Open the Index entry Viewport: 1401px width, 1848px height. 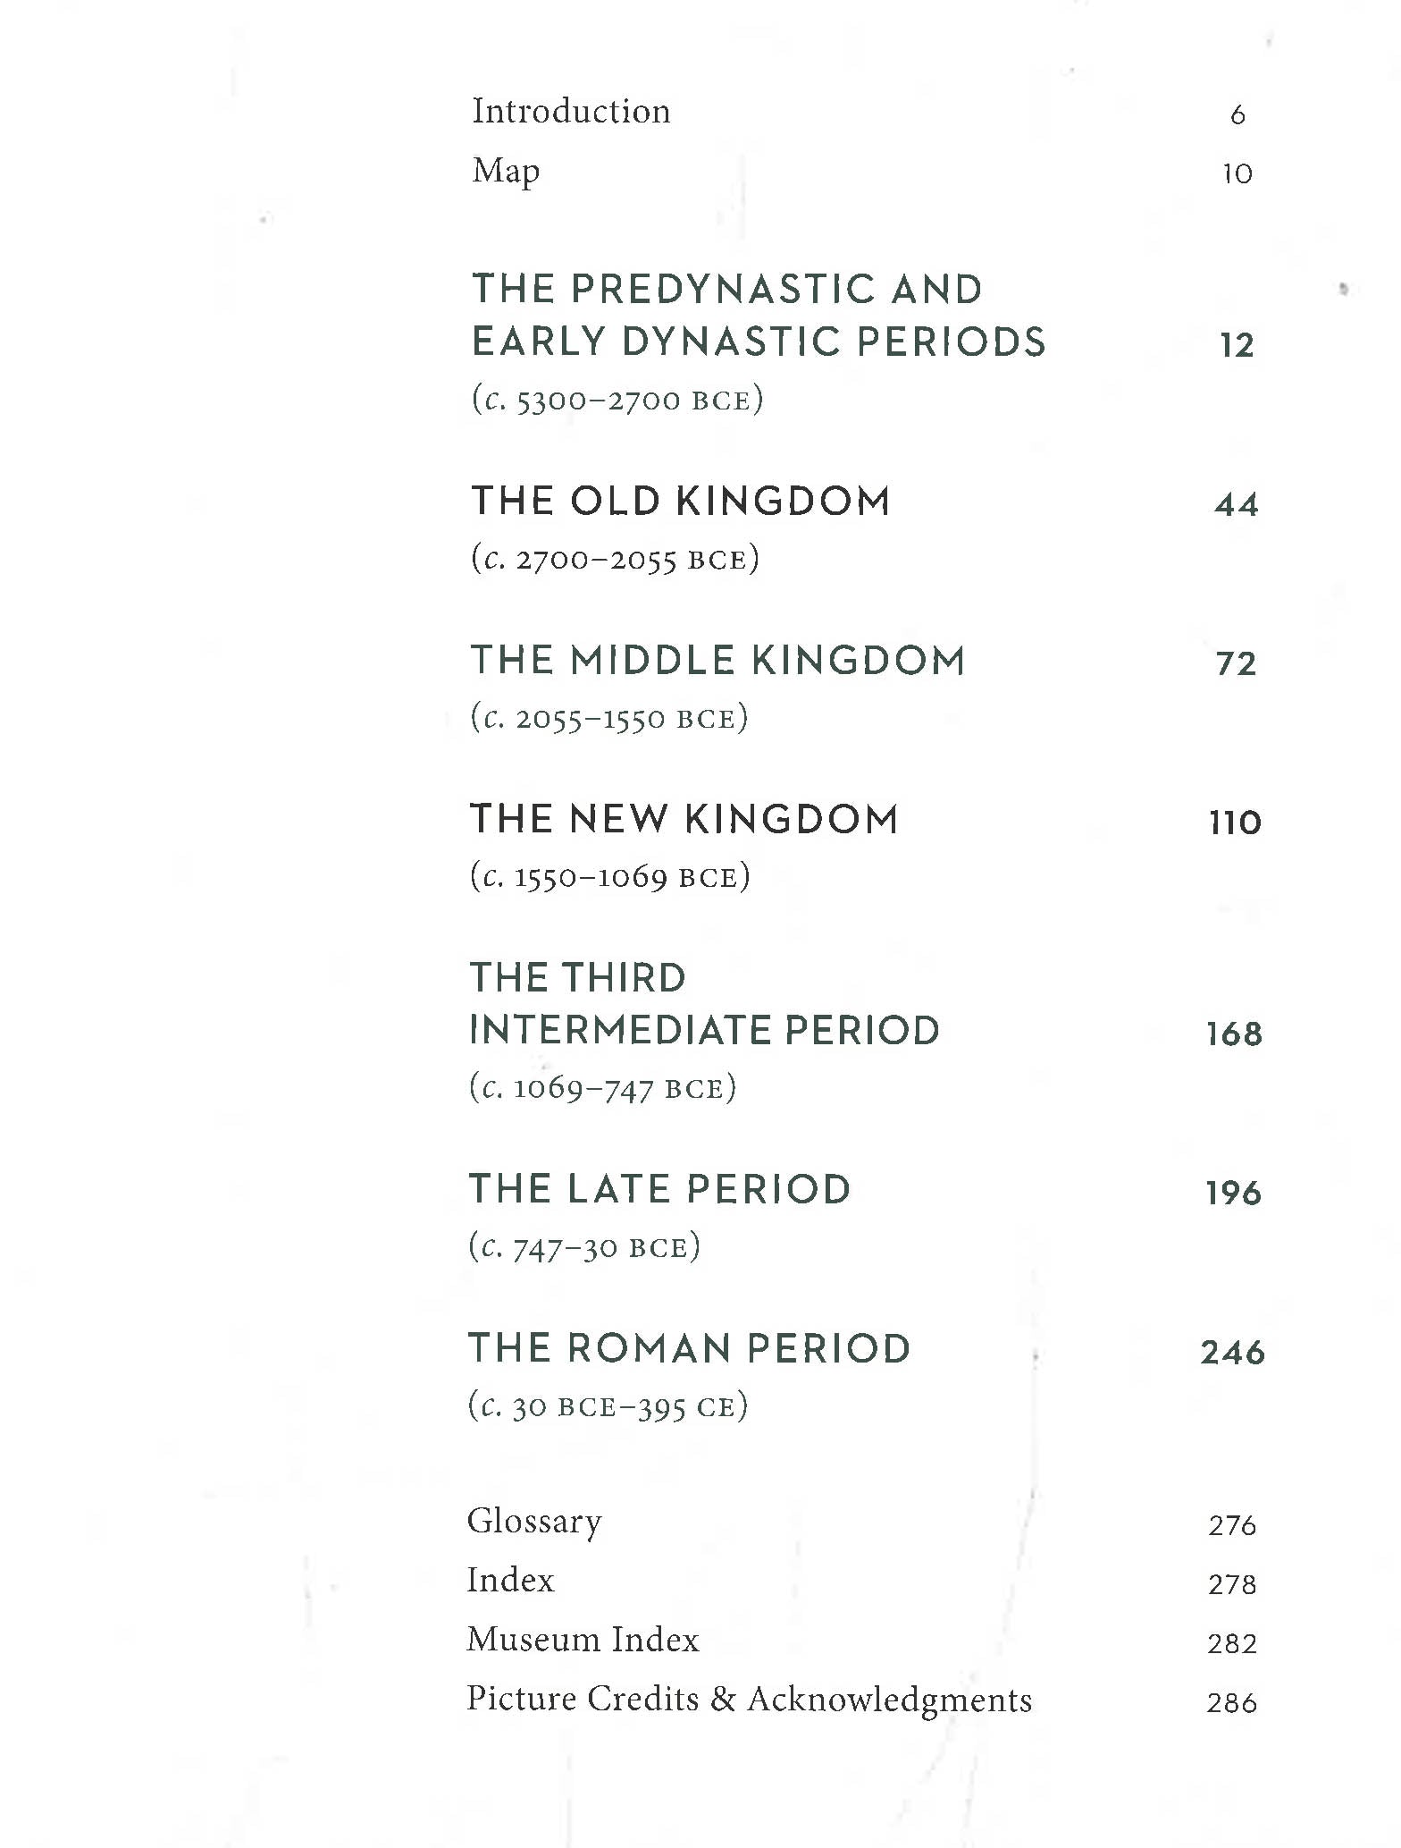pyautogui.click(x=510, y=1582)
